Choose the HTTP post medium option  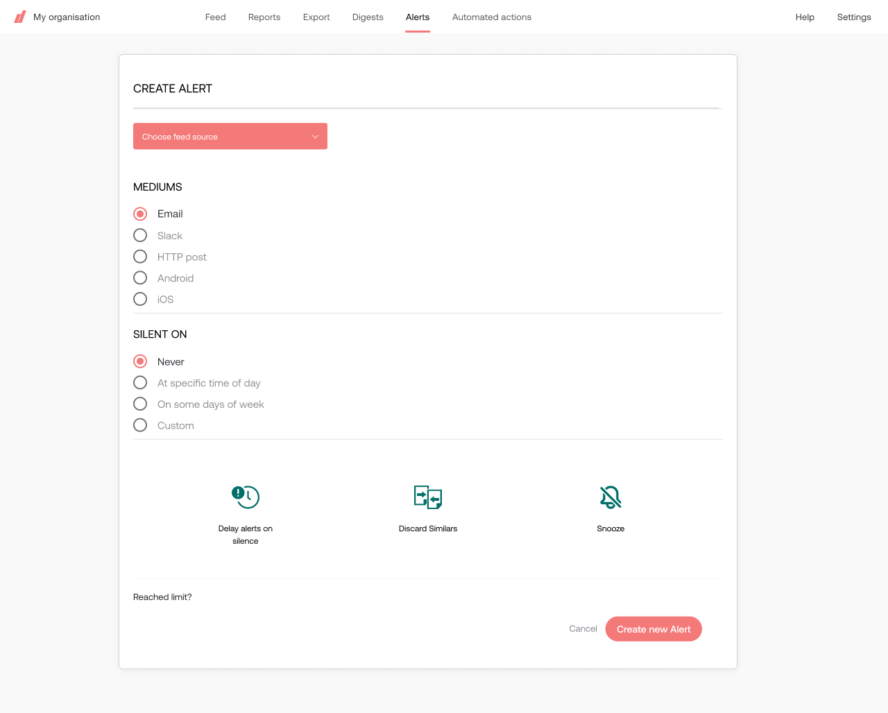coord(140,257)
